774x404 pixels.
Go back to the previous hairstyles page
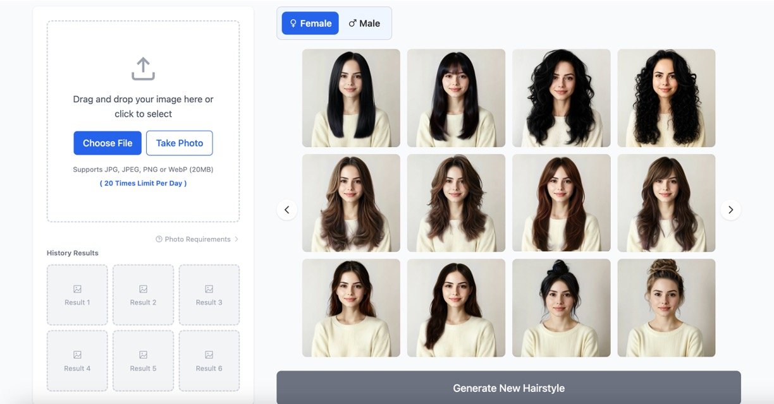coord(286,210)
